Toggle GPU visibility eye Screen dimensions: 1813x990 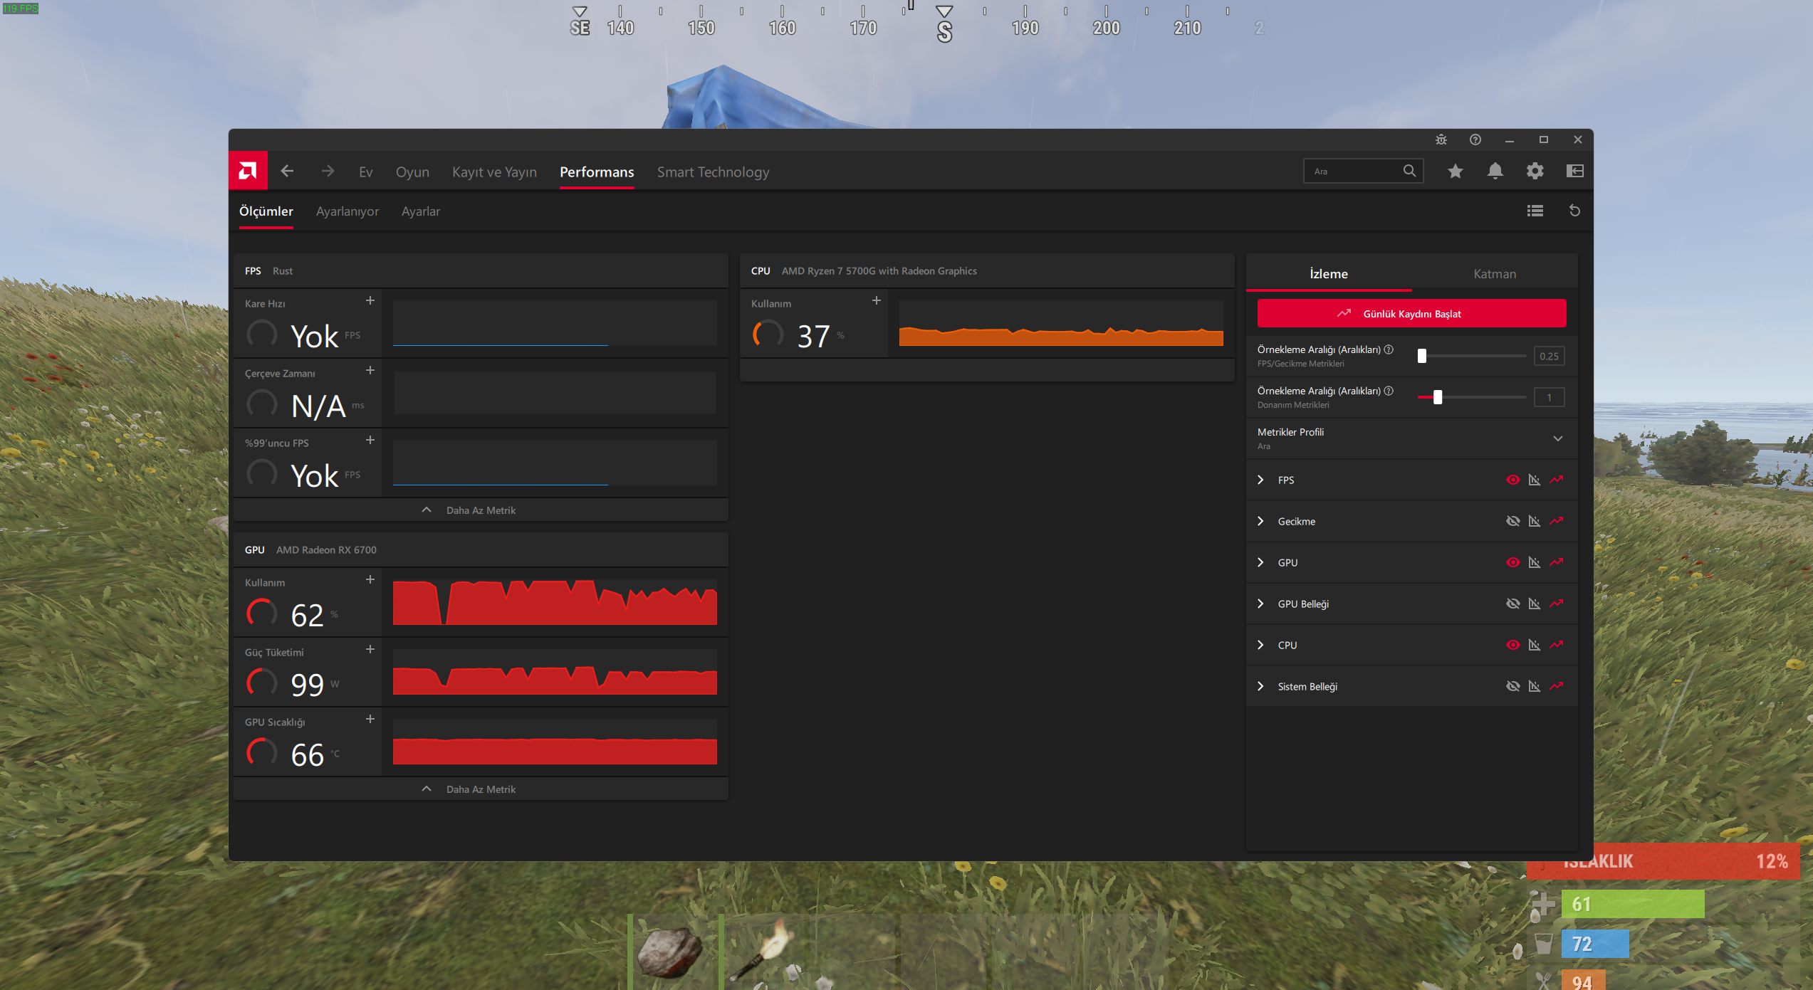1513,562
